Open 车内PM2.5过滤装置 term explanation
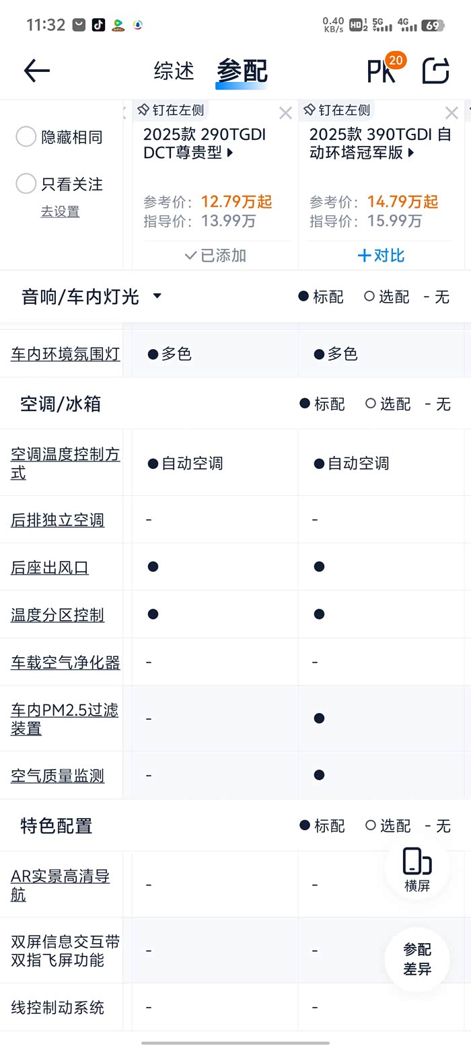The height and width of the screenshot is (1046, 471). click(65, 718)
